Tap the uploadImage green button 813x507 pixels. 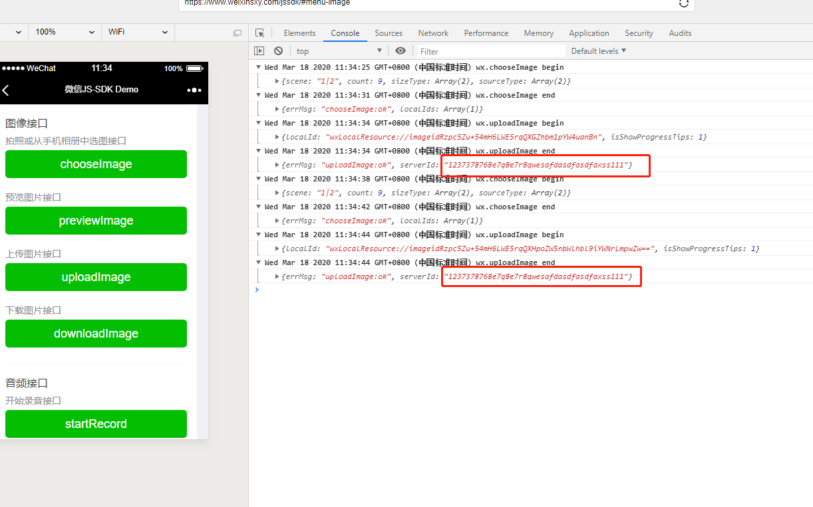(x=96, y=277)
